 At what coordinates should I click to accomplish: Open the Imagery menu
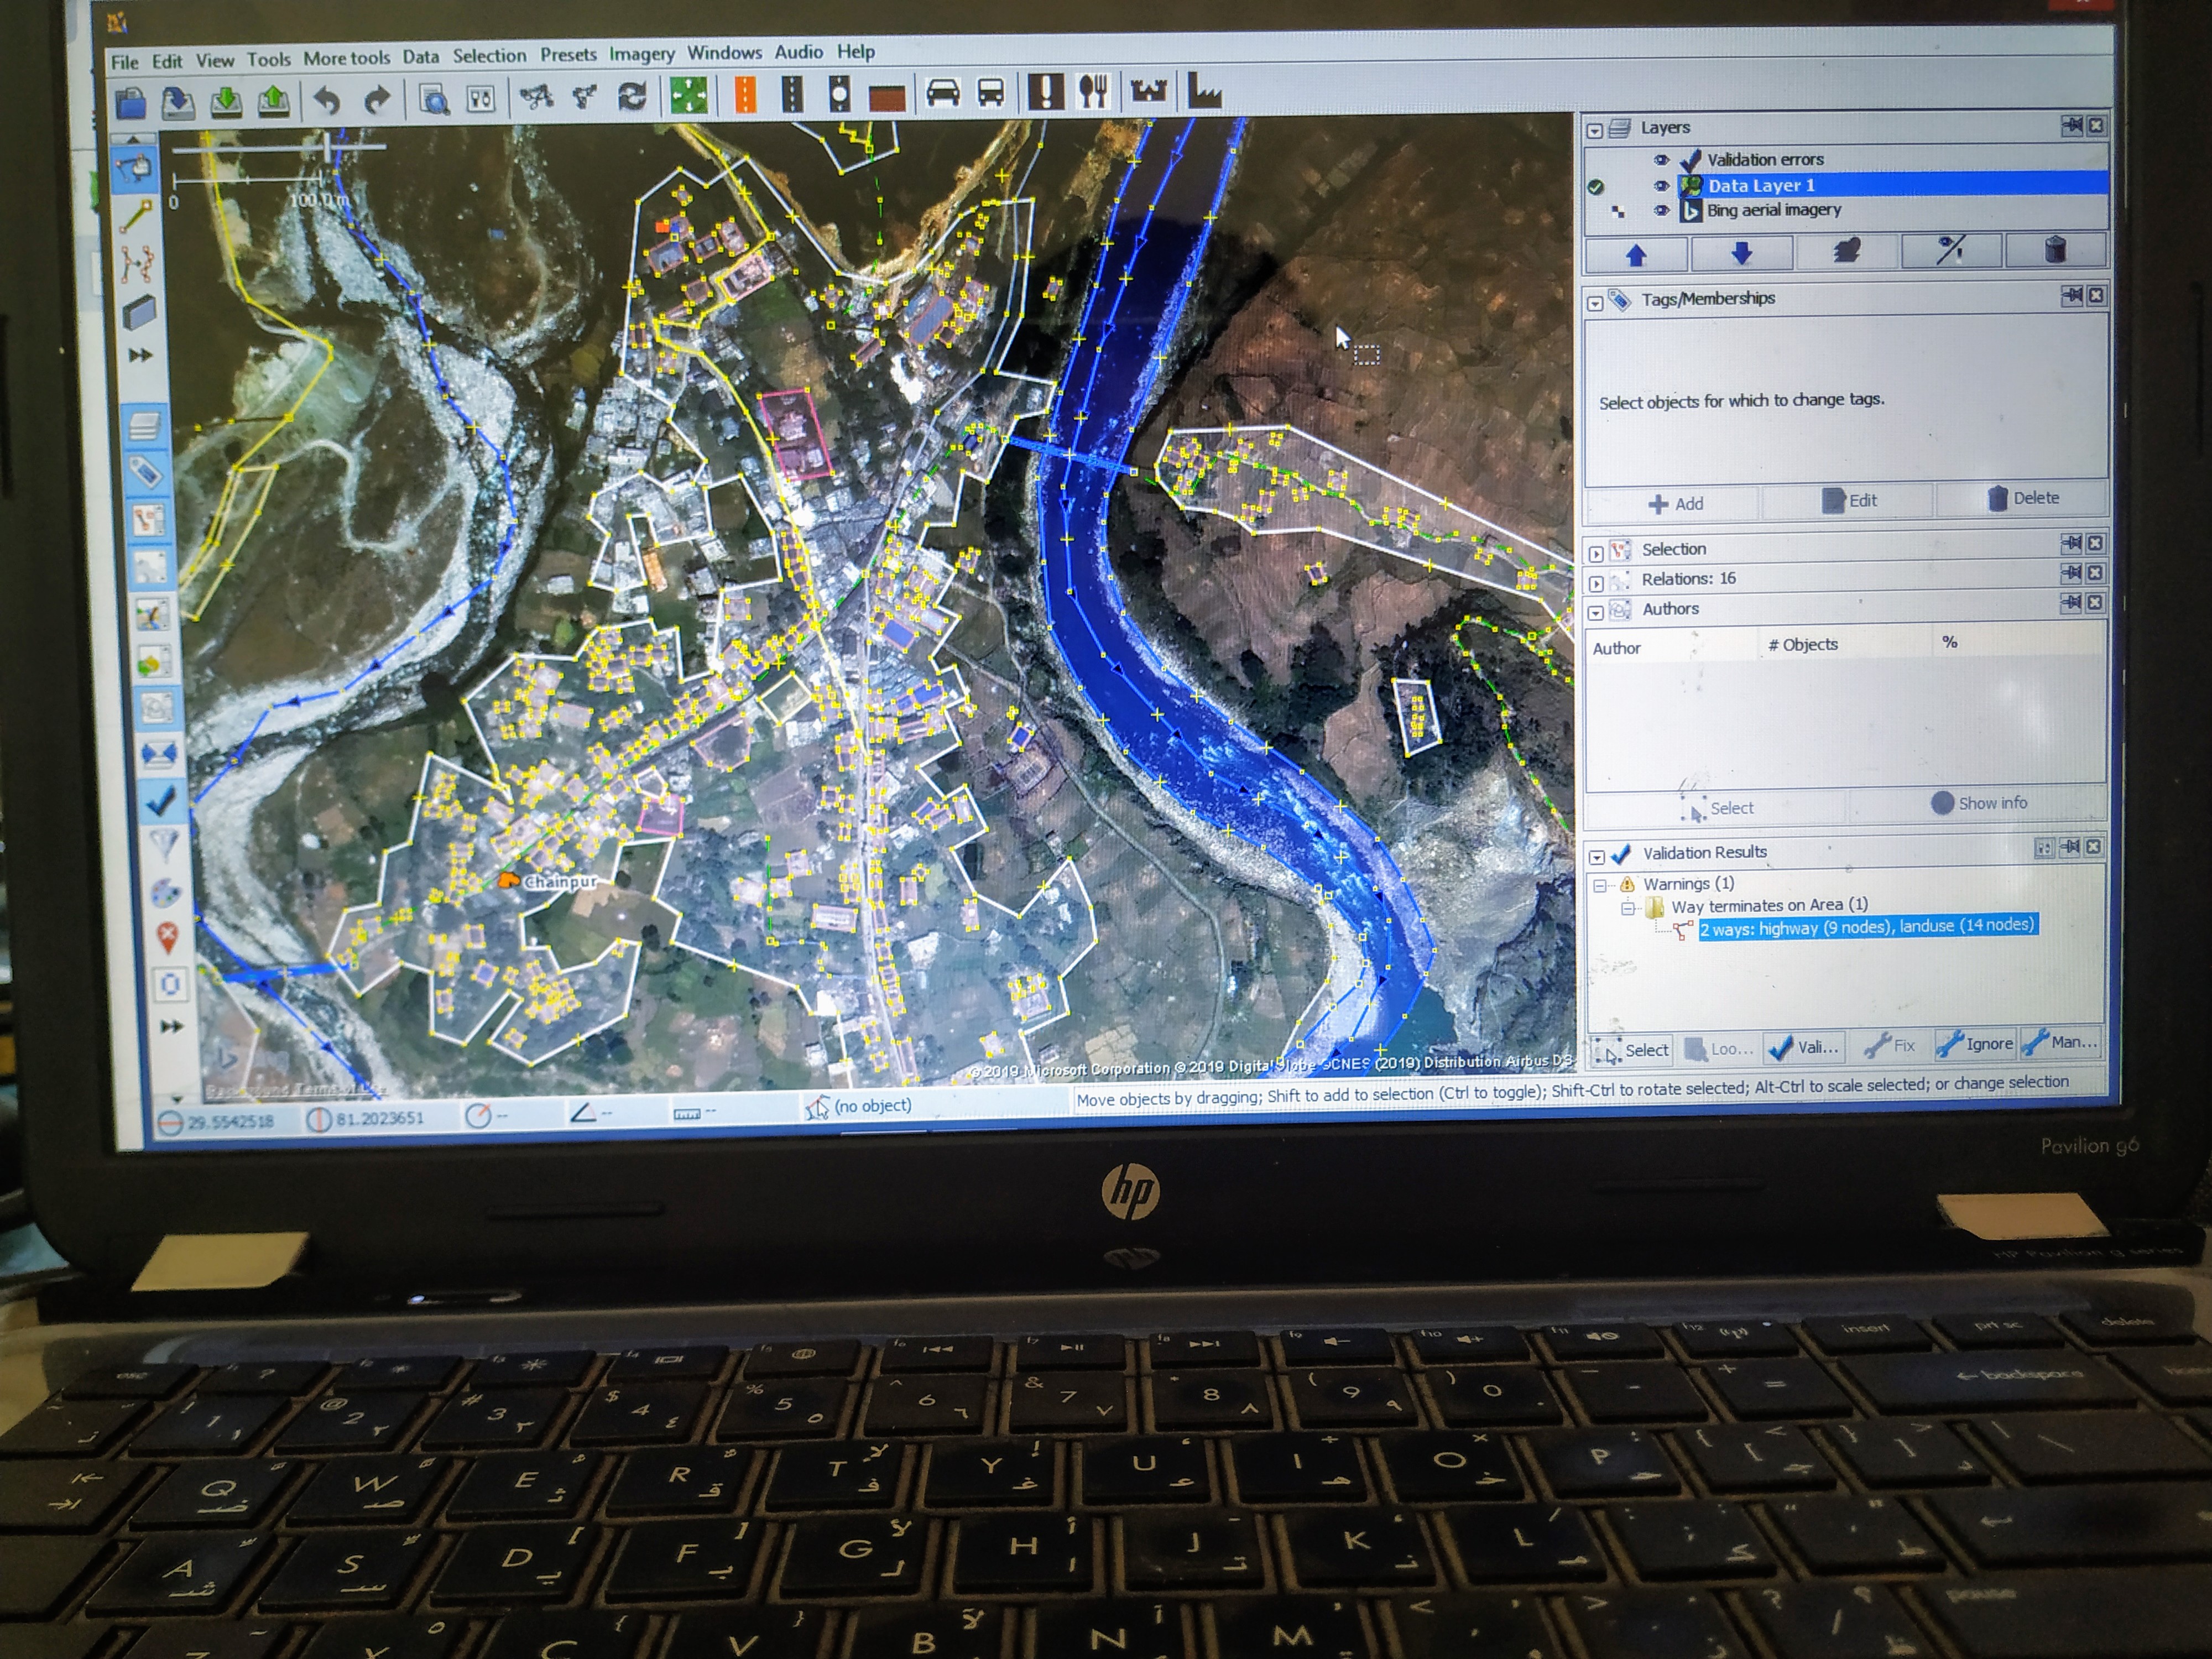(x=641, y=54)
